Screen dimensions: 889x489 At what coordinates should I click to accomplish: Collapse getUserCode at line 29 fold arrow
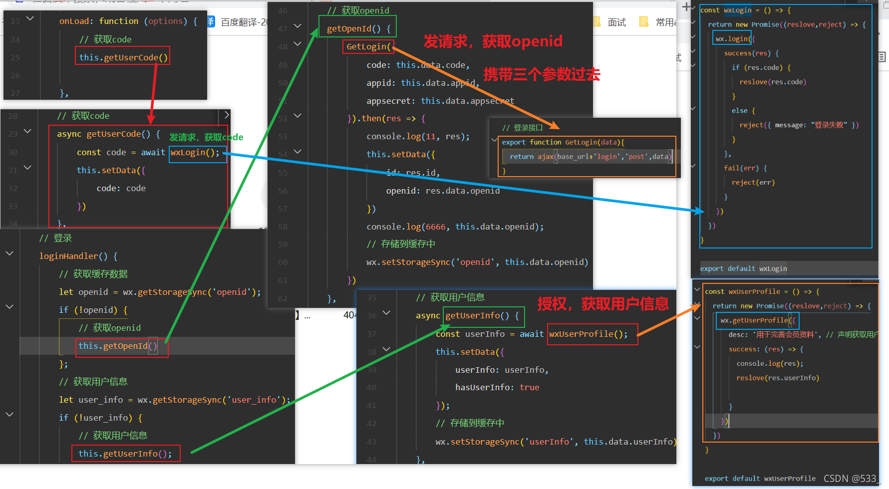coord(27,131)
